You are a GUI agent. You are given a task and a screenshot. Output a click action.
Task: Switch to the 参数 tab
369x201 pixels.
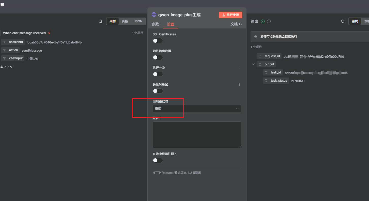(x=155, y=24)
